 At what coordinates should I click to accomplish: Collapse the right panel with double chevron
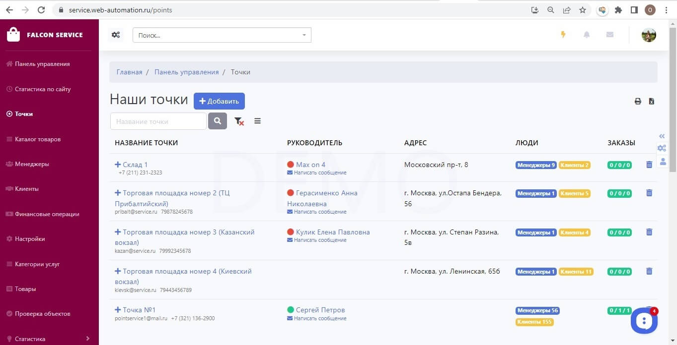point(662,136)
